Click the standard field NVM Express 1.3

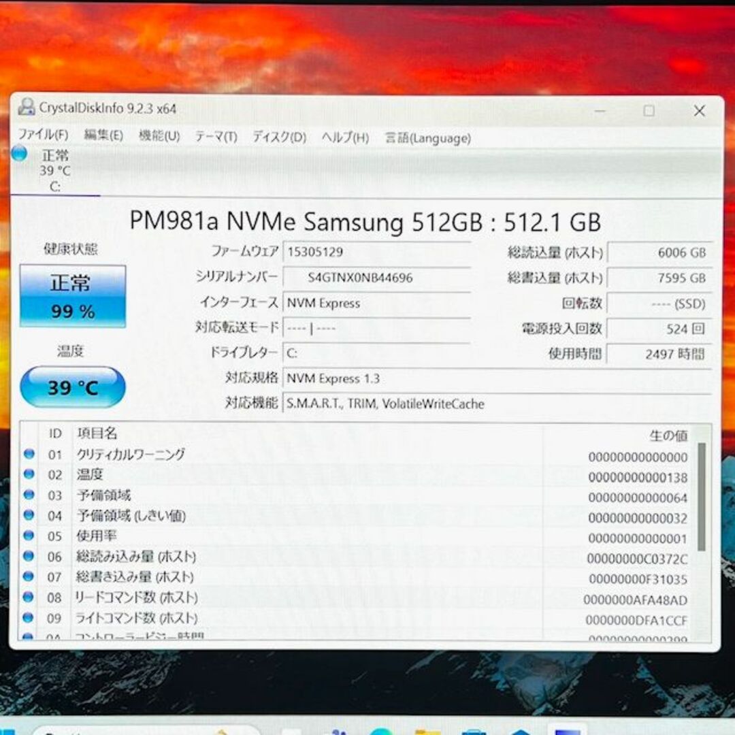tap(497, 378)
